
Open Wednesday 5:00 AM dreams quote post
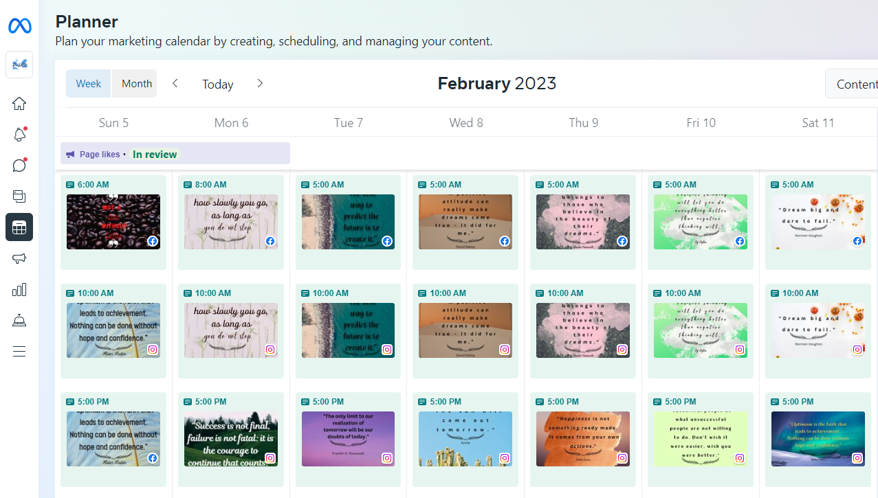click(x=465, y=222)
